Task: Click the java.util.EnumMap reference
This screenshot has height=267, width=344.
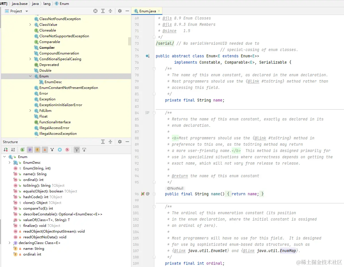Action: pos(276,251)
